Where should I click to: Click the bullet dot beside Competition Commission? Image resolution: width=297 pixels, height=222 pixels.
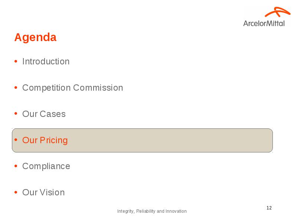point(16,88)
